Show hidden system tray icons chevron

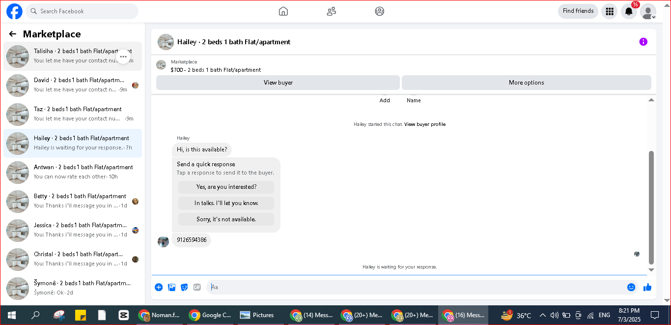[543, 315]
